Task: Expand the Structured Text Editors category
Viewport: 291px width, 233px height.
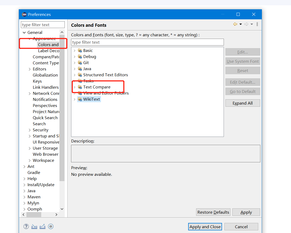Action: tap(75, 75)
